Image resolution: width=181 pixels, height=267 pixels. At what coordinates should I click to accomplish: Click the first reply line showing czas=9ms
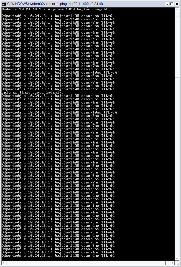[x=58, y=132]
